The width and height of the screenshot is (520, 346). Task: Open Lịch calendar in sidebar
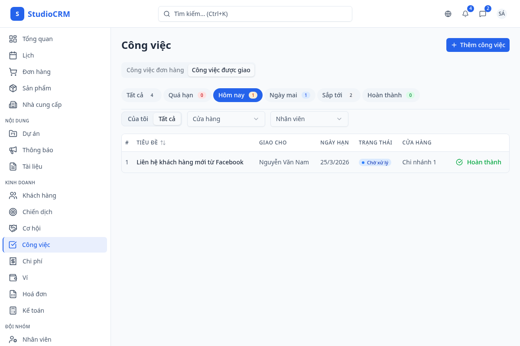click(13, 55)
